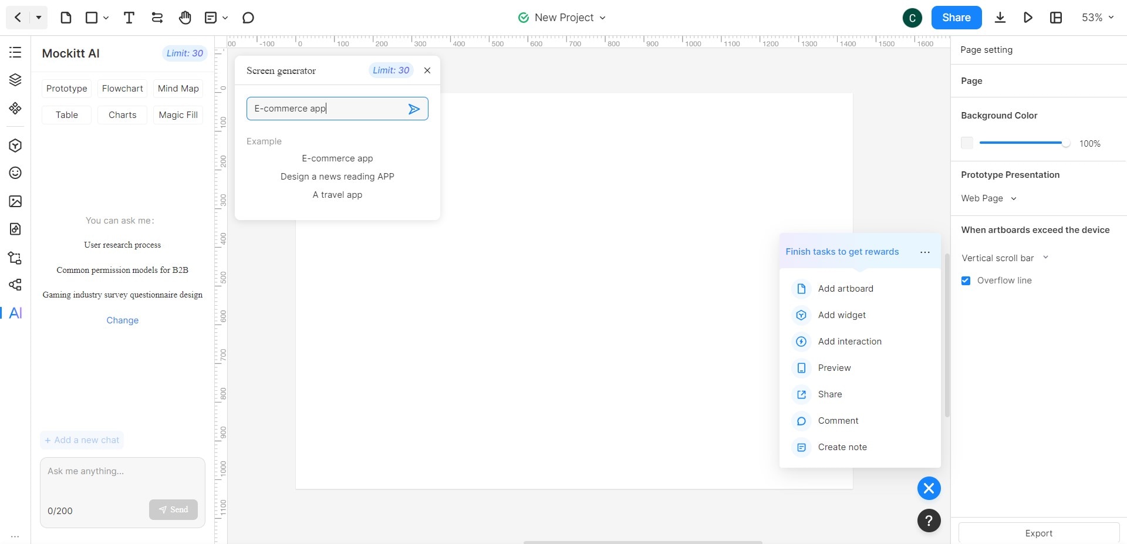Click the comment bubble tool in toolbar
Image resolution: width=1127 pixels, height=544 pixels.
point(248,18)
